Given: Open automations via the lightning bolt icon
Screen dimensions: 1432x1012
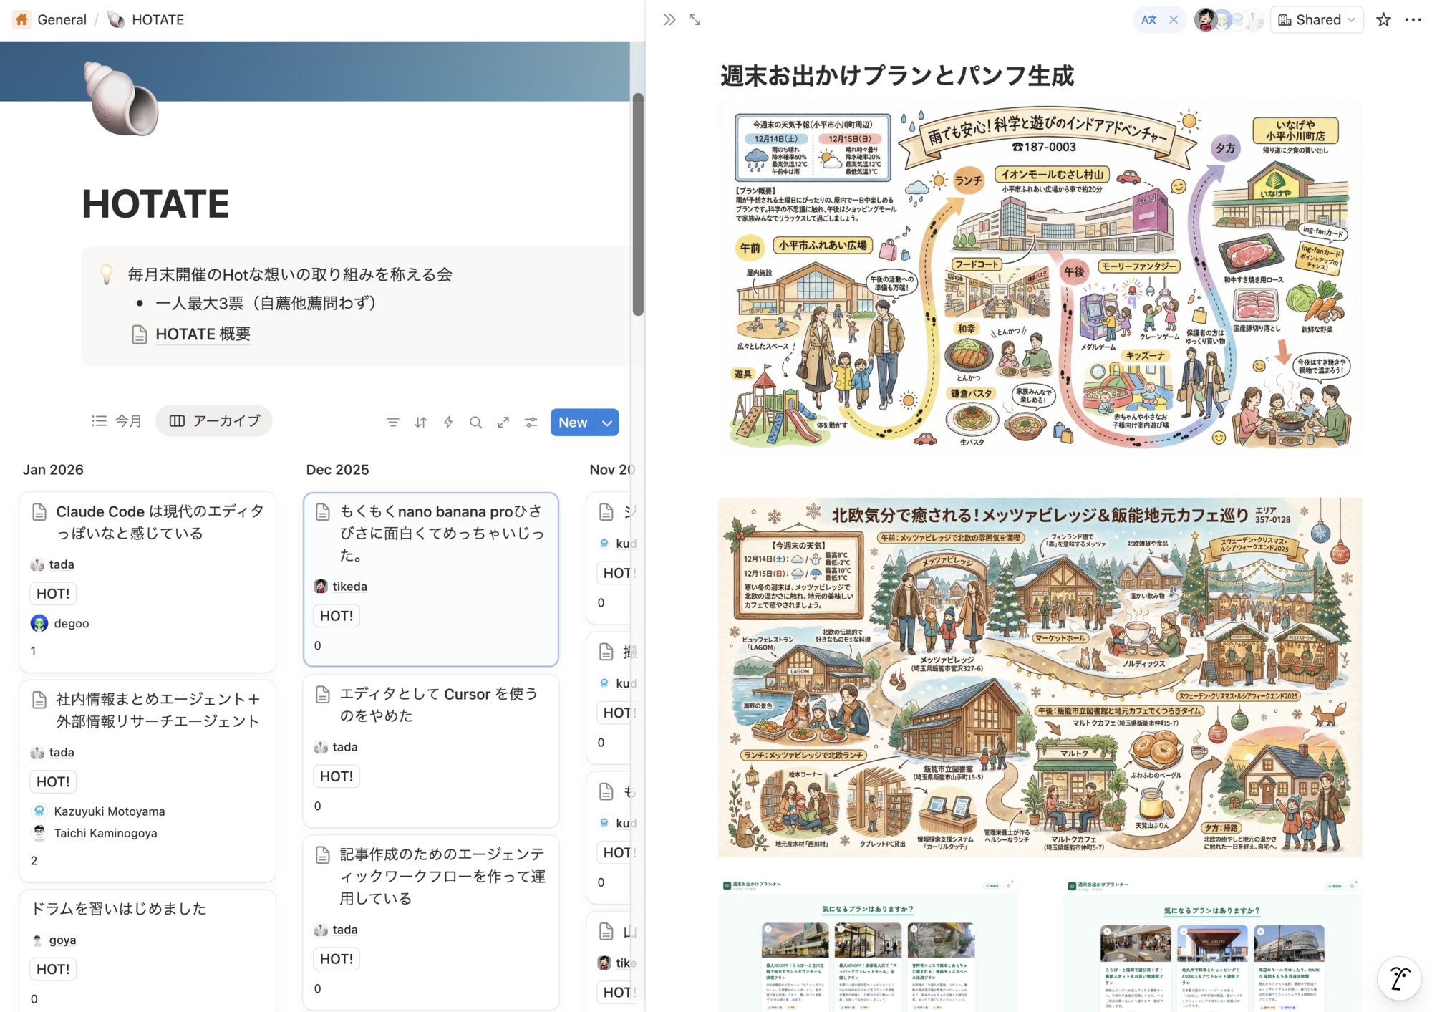Looking at the screenshot, I should 448,423.
